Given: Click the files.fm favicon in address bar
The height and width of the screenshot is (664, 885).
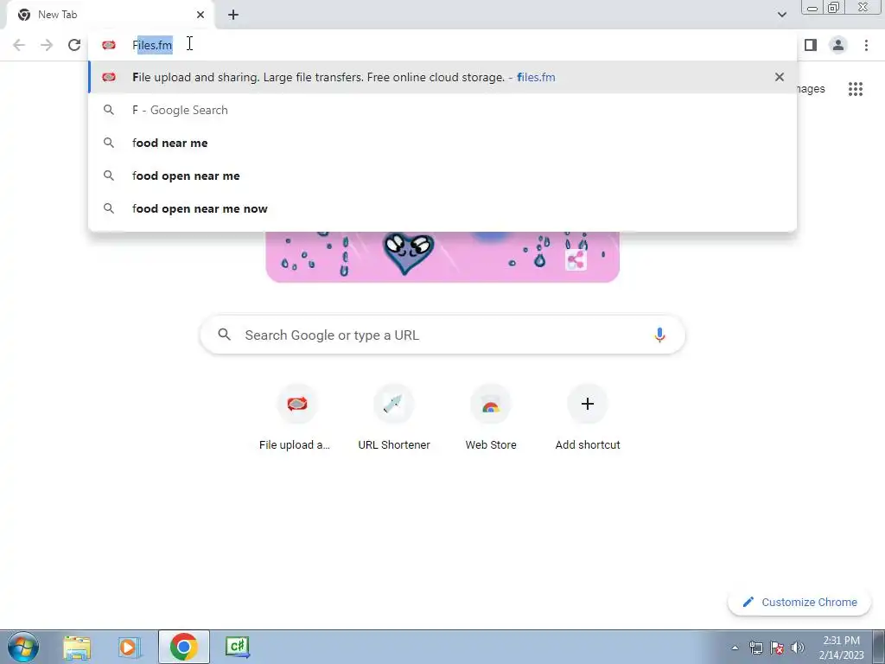Looking at the screenshot, I should pyautogui.click(x=109, y=45).
